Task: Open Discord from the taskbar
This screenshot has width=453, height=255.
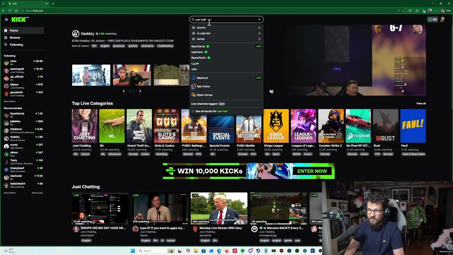Action: (x=251, y=251)
